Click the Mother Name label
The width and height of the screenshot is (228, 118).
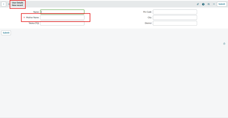[x=32, y=17]
